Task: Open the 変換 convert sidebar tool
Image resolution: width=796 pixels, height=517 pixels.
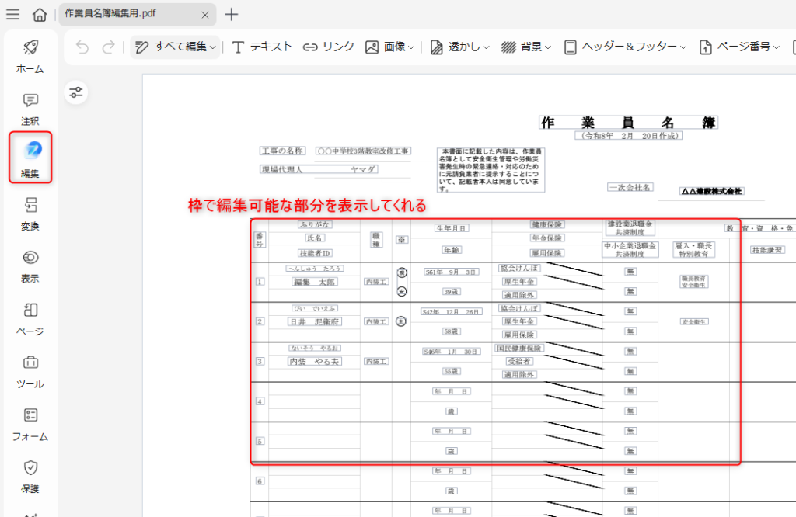Action: pyautogui.click(x=30, y=212)
